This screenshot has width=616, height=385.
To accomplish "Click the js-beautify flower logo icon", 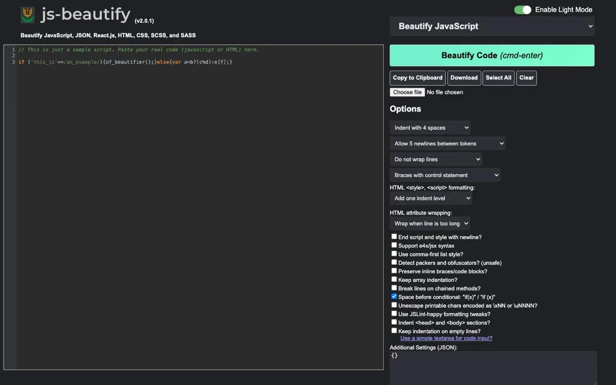I will pyautogui.click(x=28, y=15).
